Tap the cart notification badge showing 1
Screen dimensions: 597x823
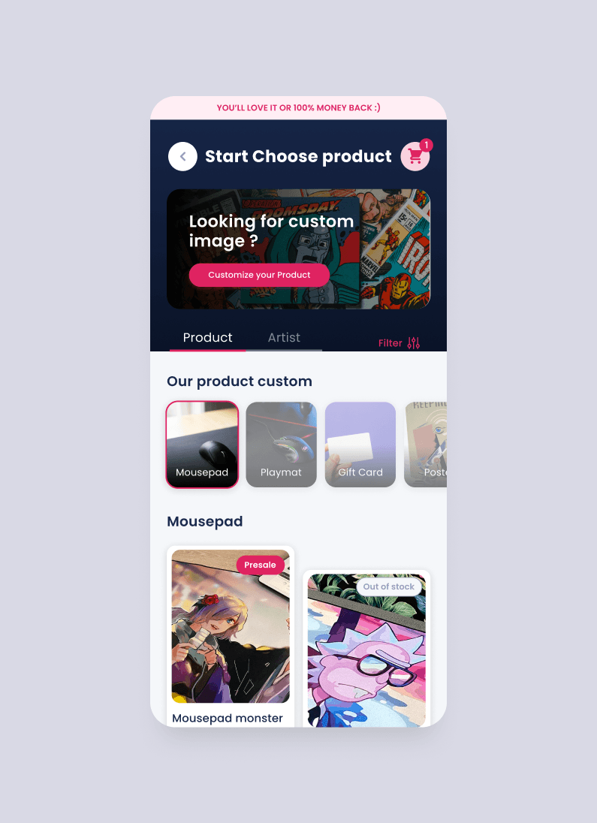tap(427, 146)
